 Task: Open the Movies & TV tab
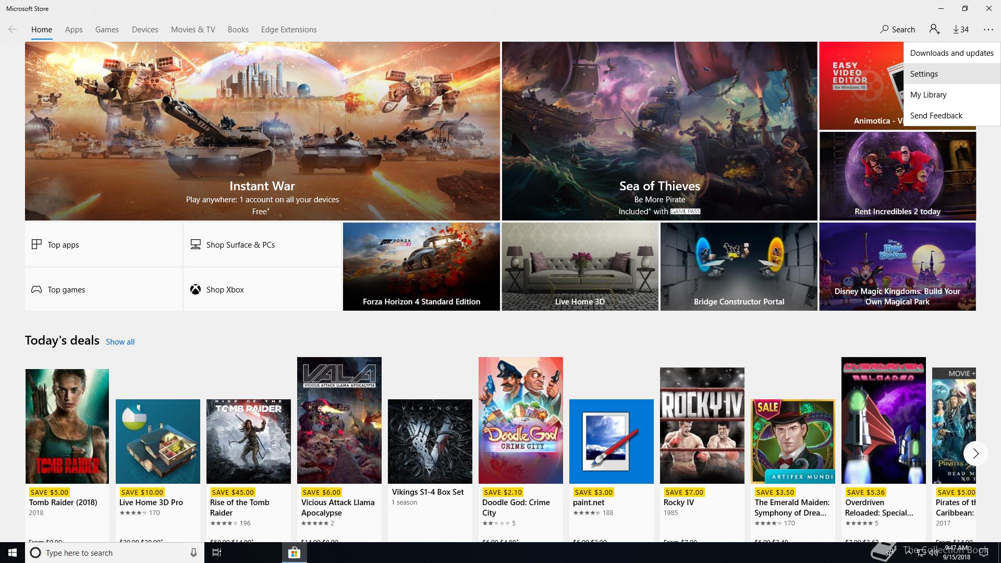click(x=193, y=30)
